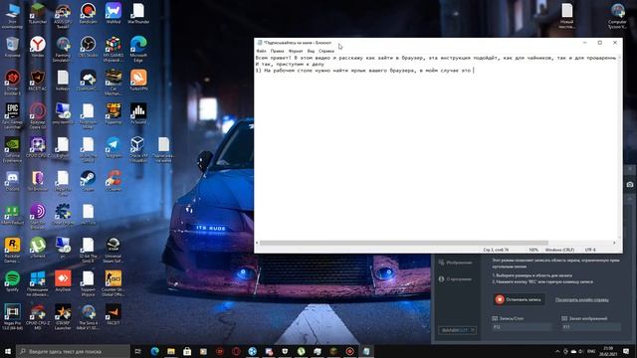This screenshot has height=358, width=637.
Task: Open Microsoft Store from the taskbar
Action: 187,351
